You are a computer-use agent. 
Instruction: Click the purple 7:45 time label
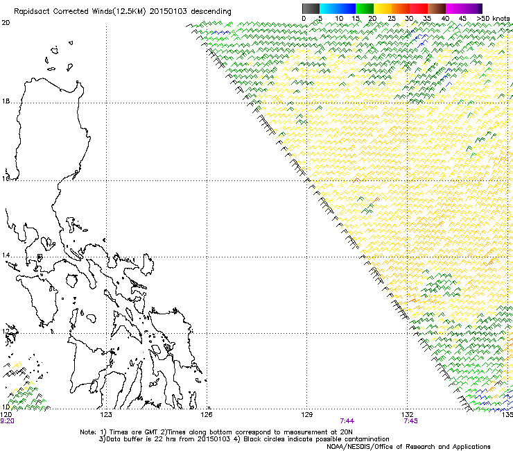pyautogui.click(x=410, y=421)
